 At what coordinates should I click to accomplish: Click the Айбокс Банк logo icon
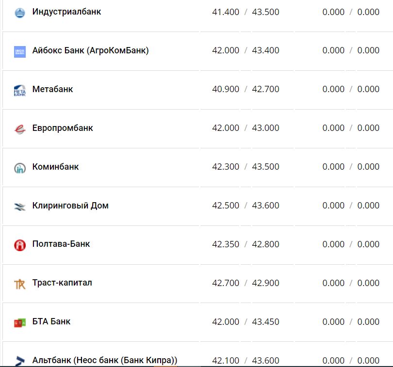pos(19,51)
